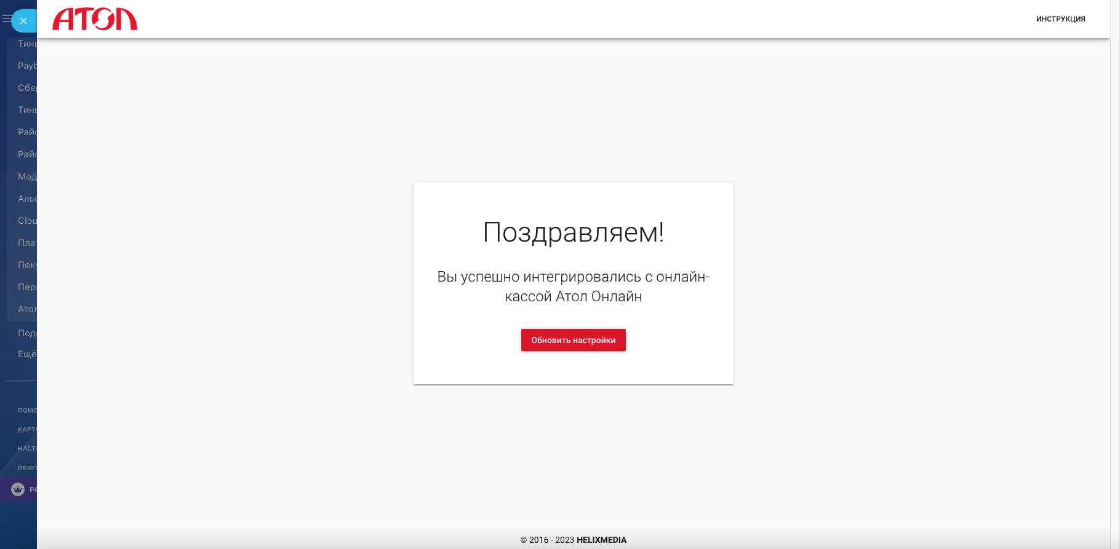Image resolution: width=1120 pixels, height=549 pixels.
Task: Click the cut-off ПОМО… link in sidebar
Action: click(27, 410)
